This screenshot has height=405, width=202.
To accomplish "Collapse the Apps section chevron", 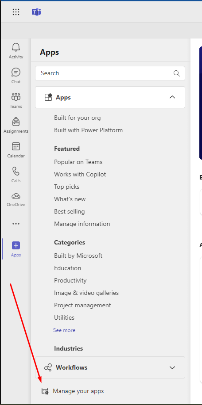I will click(x=172, y=97).
